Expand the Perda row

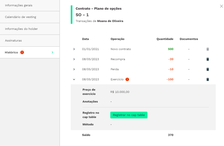tap(74, 69)
